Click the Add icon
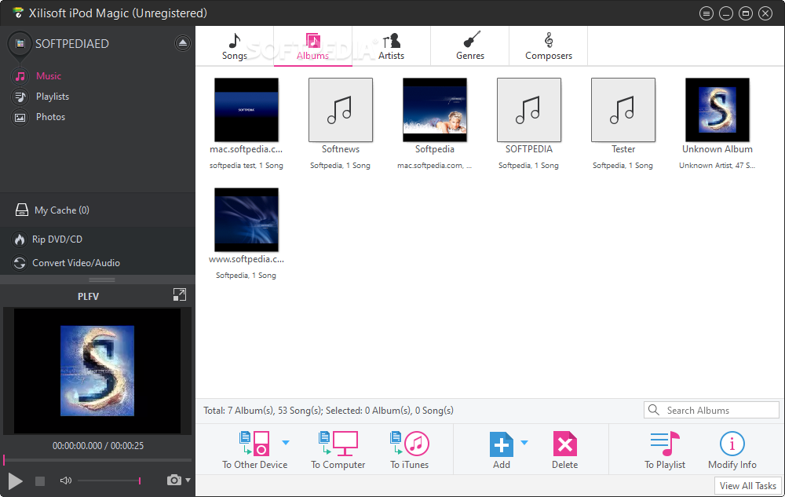The image size is (785, 497). pyautogui.click(x=501, y=444)
